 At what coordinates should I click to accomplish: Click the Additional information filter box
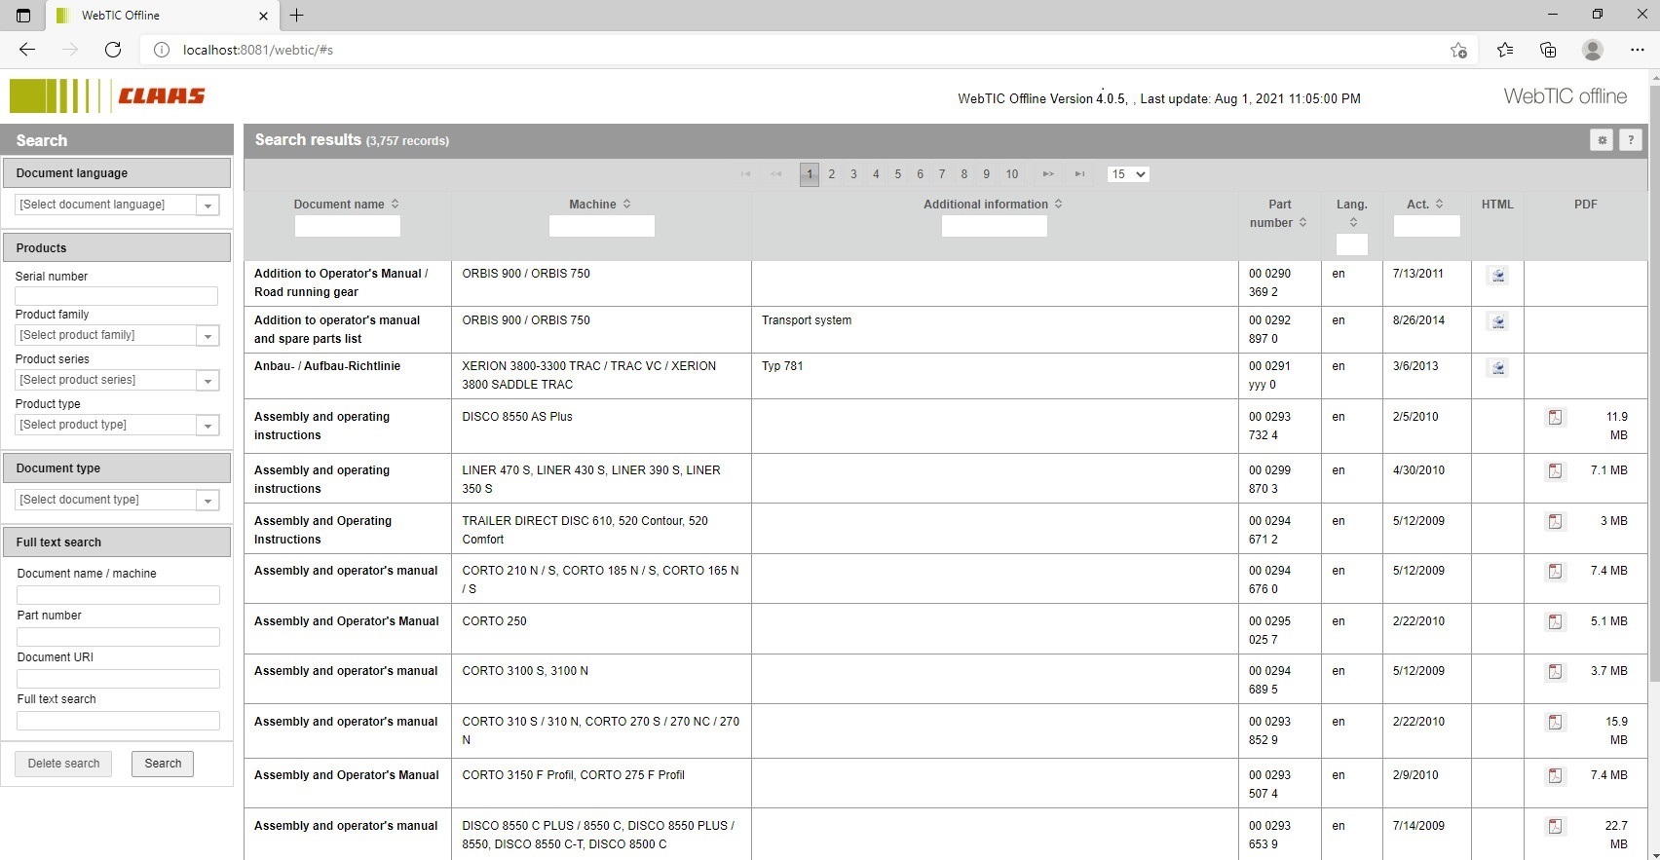(994, 226)
